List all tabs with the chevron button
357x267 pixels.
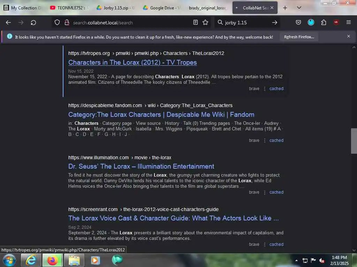299,8
